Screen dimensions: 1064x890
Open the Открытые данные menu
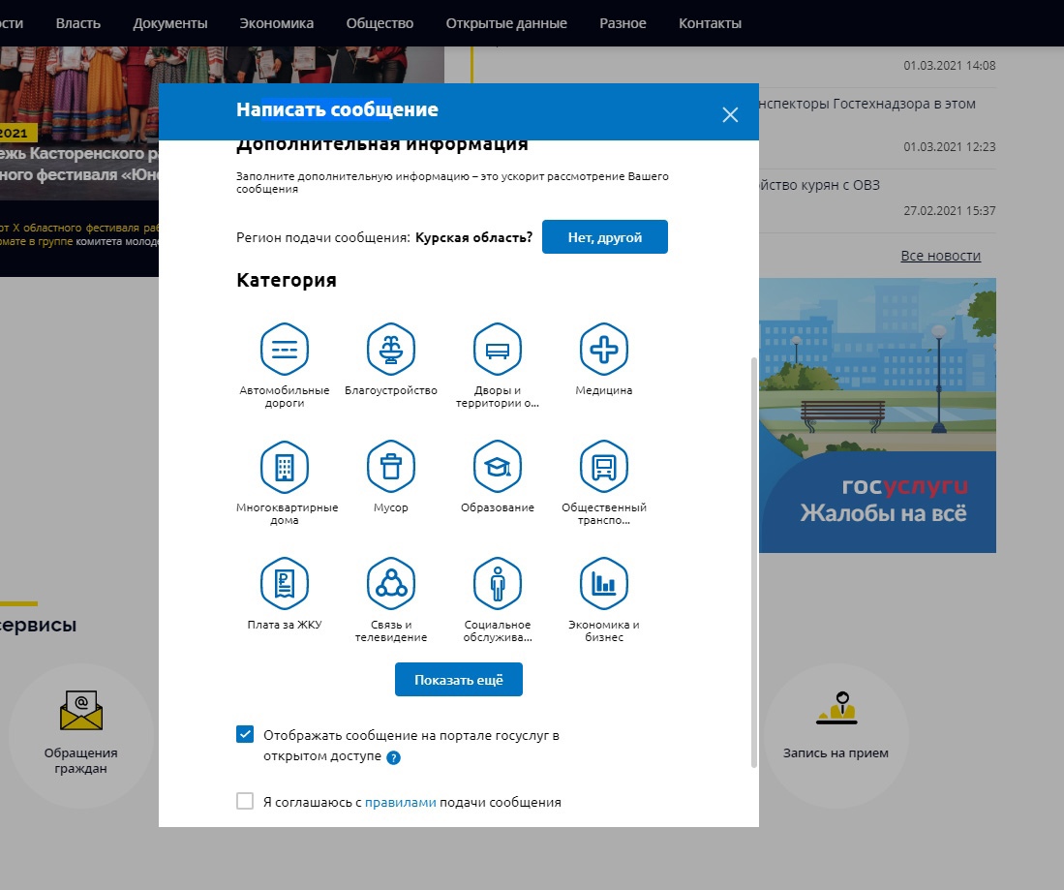pos(506,23)
